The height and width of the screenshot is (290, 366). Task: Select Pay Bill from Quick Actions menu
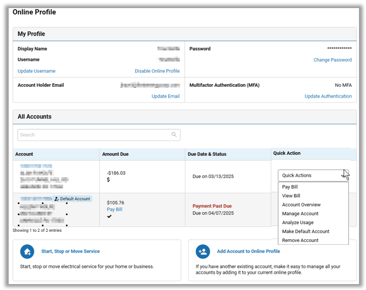coord(289,187)
